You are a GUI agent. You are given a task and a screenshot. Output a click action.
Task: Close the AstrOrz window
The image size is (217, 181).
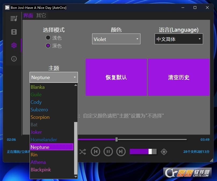(207, 8)
